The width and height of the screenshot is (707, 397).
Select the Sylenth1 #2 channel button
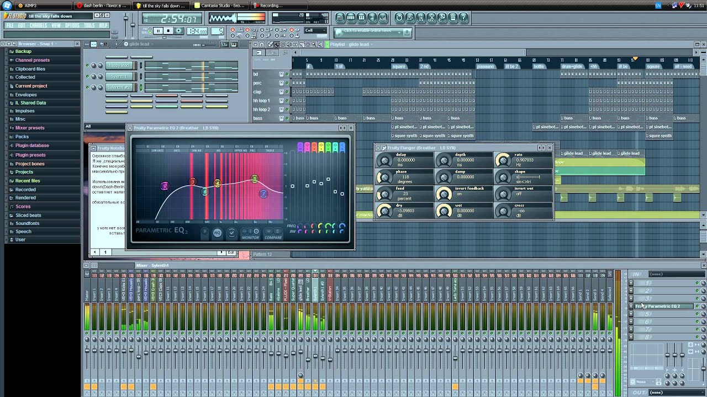tap(119, 88)
